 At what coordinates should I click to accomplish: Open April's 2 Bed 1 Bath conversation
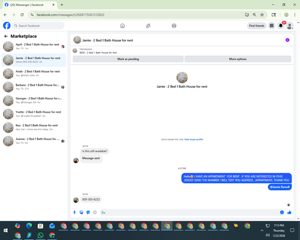point(34,46)
